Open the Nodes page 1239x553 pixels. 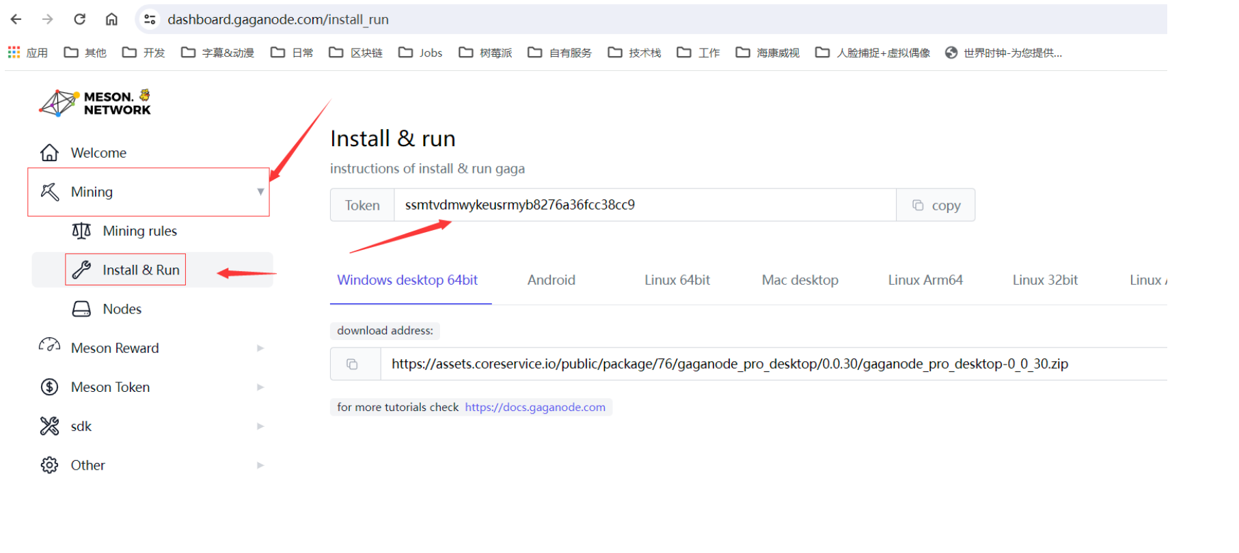click(122, 309)
